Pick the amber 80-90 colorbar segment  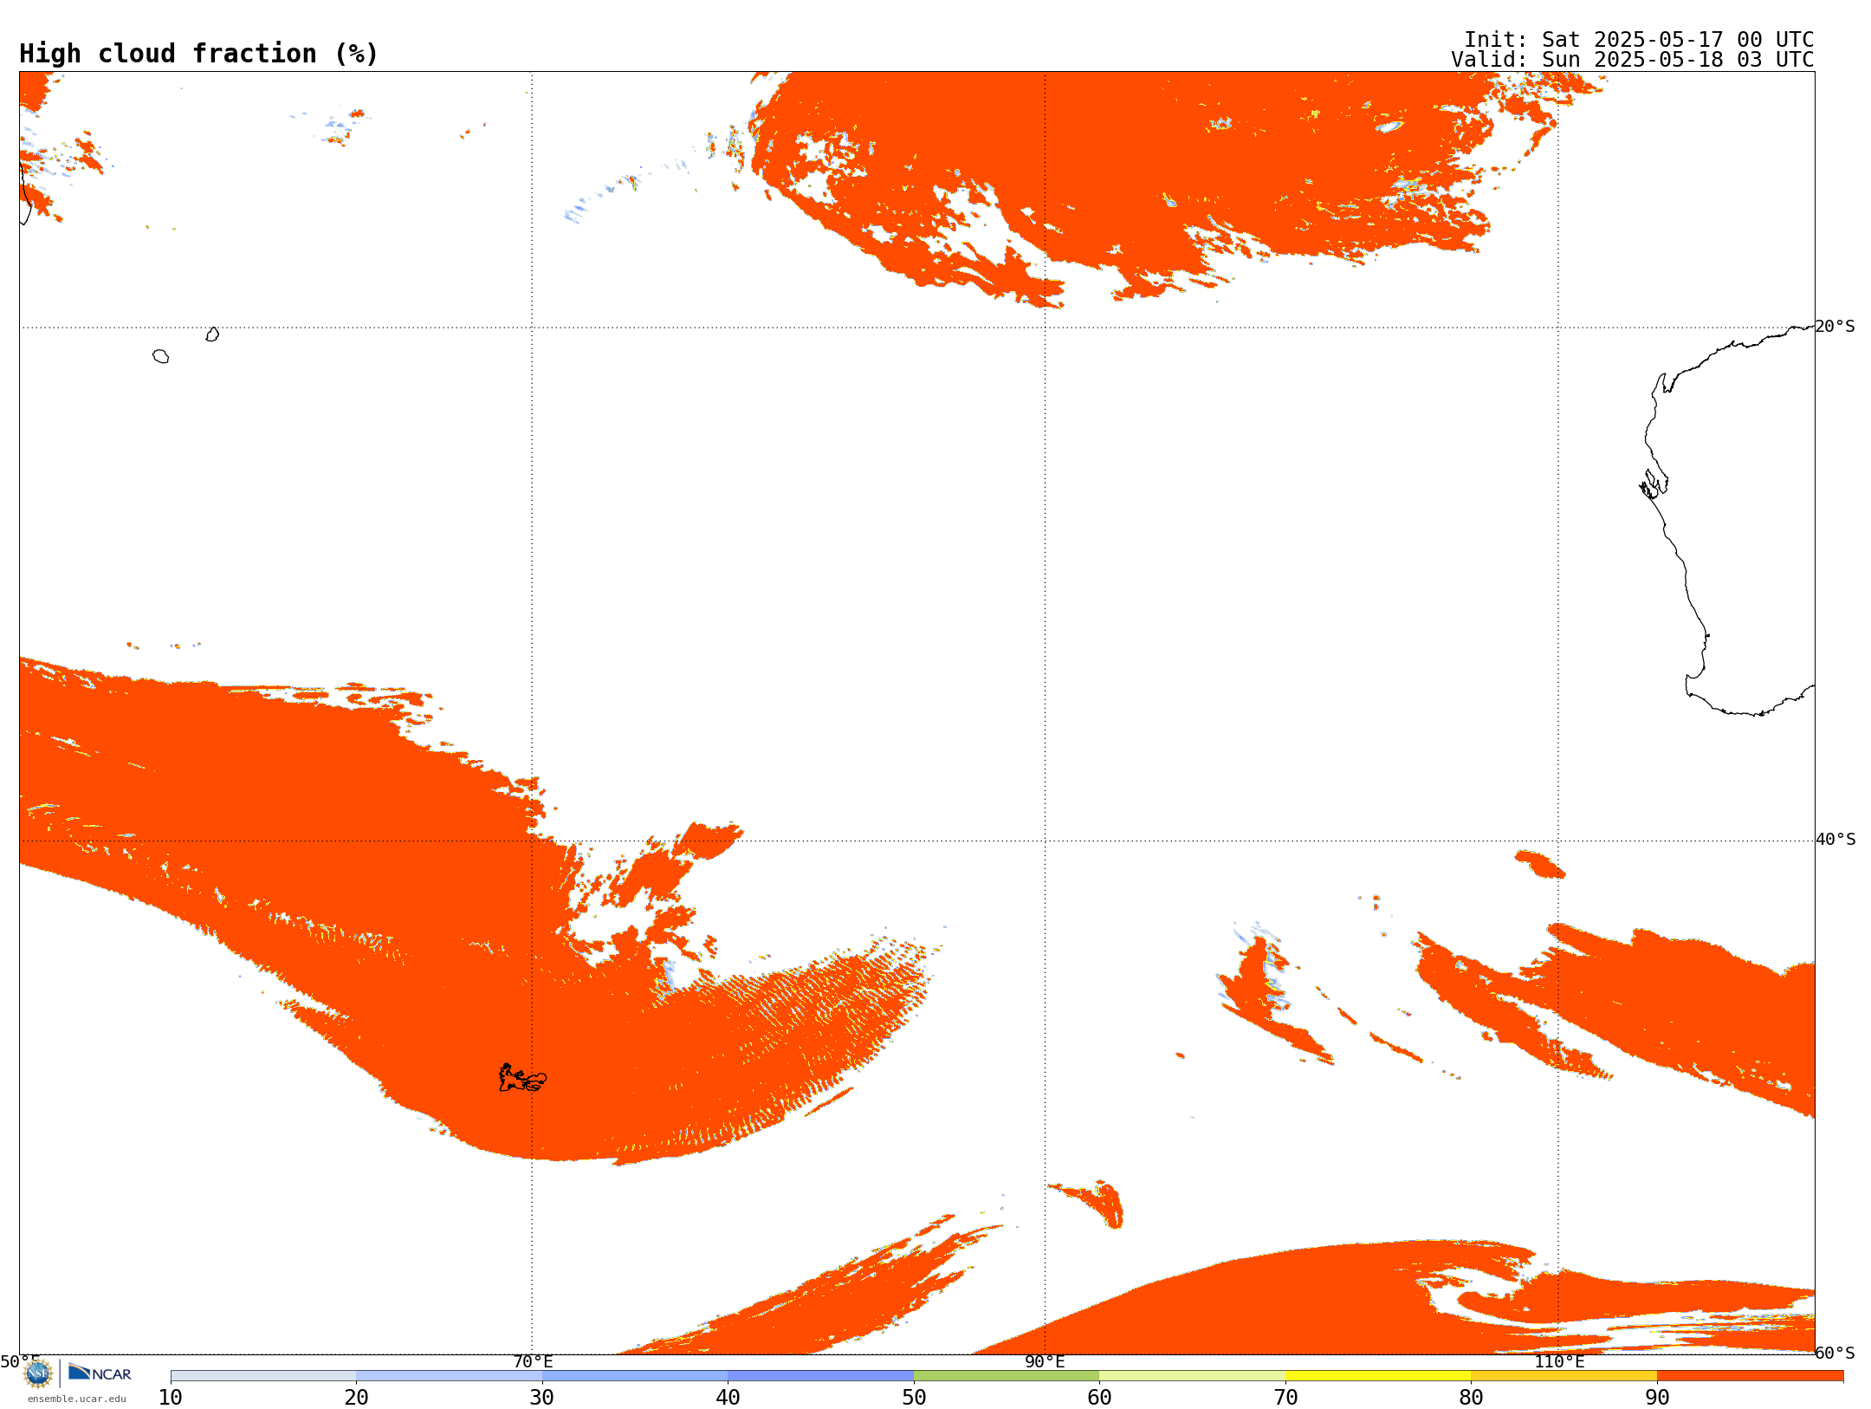(x=1564, y=1376)
